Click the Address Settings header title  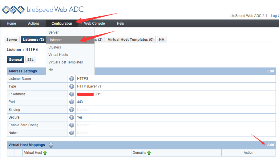(x=23, y=71)
